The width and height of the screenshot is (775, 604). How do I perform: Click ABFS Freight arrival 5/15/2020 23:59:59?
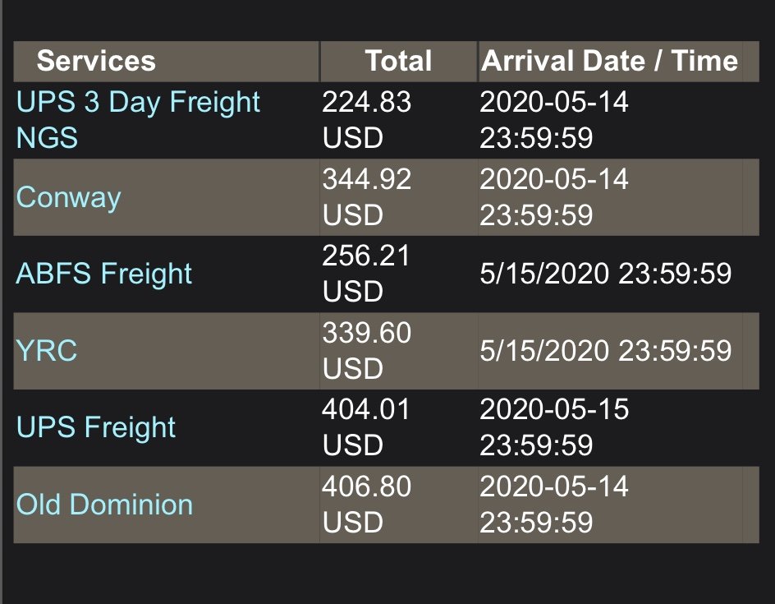pyautogui.click(x=606, y=274)
